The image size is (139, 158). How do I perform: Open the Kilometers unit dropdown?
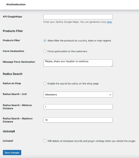78,95
